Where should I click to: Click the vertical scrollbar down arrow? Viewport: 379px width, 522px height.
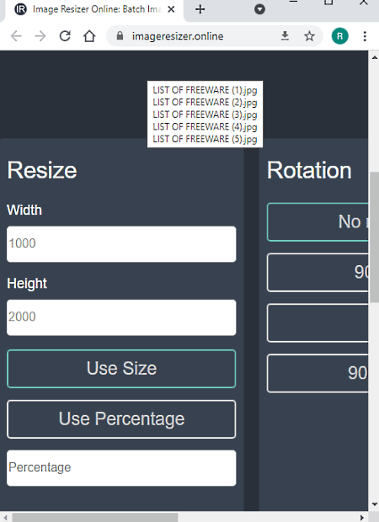pos(374,504)
